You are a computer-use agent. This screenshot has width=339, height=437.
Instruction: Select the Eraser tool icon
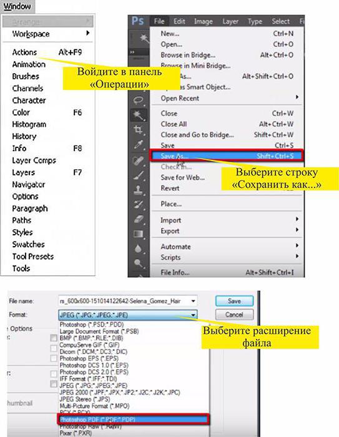click(x=139, y=219)
